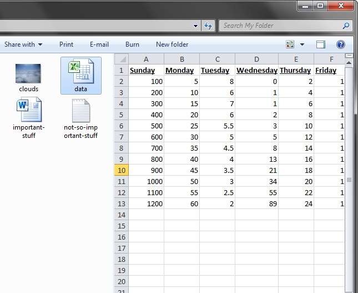Click the Monday header cell
The width and height of the screenshot is (358, 293).
click(181, 70)
